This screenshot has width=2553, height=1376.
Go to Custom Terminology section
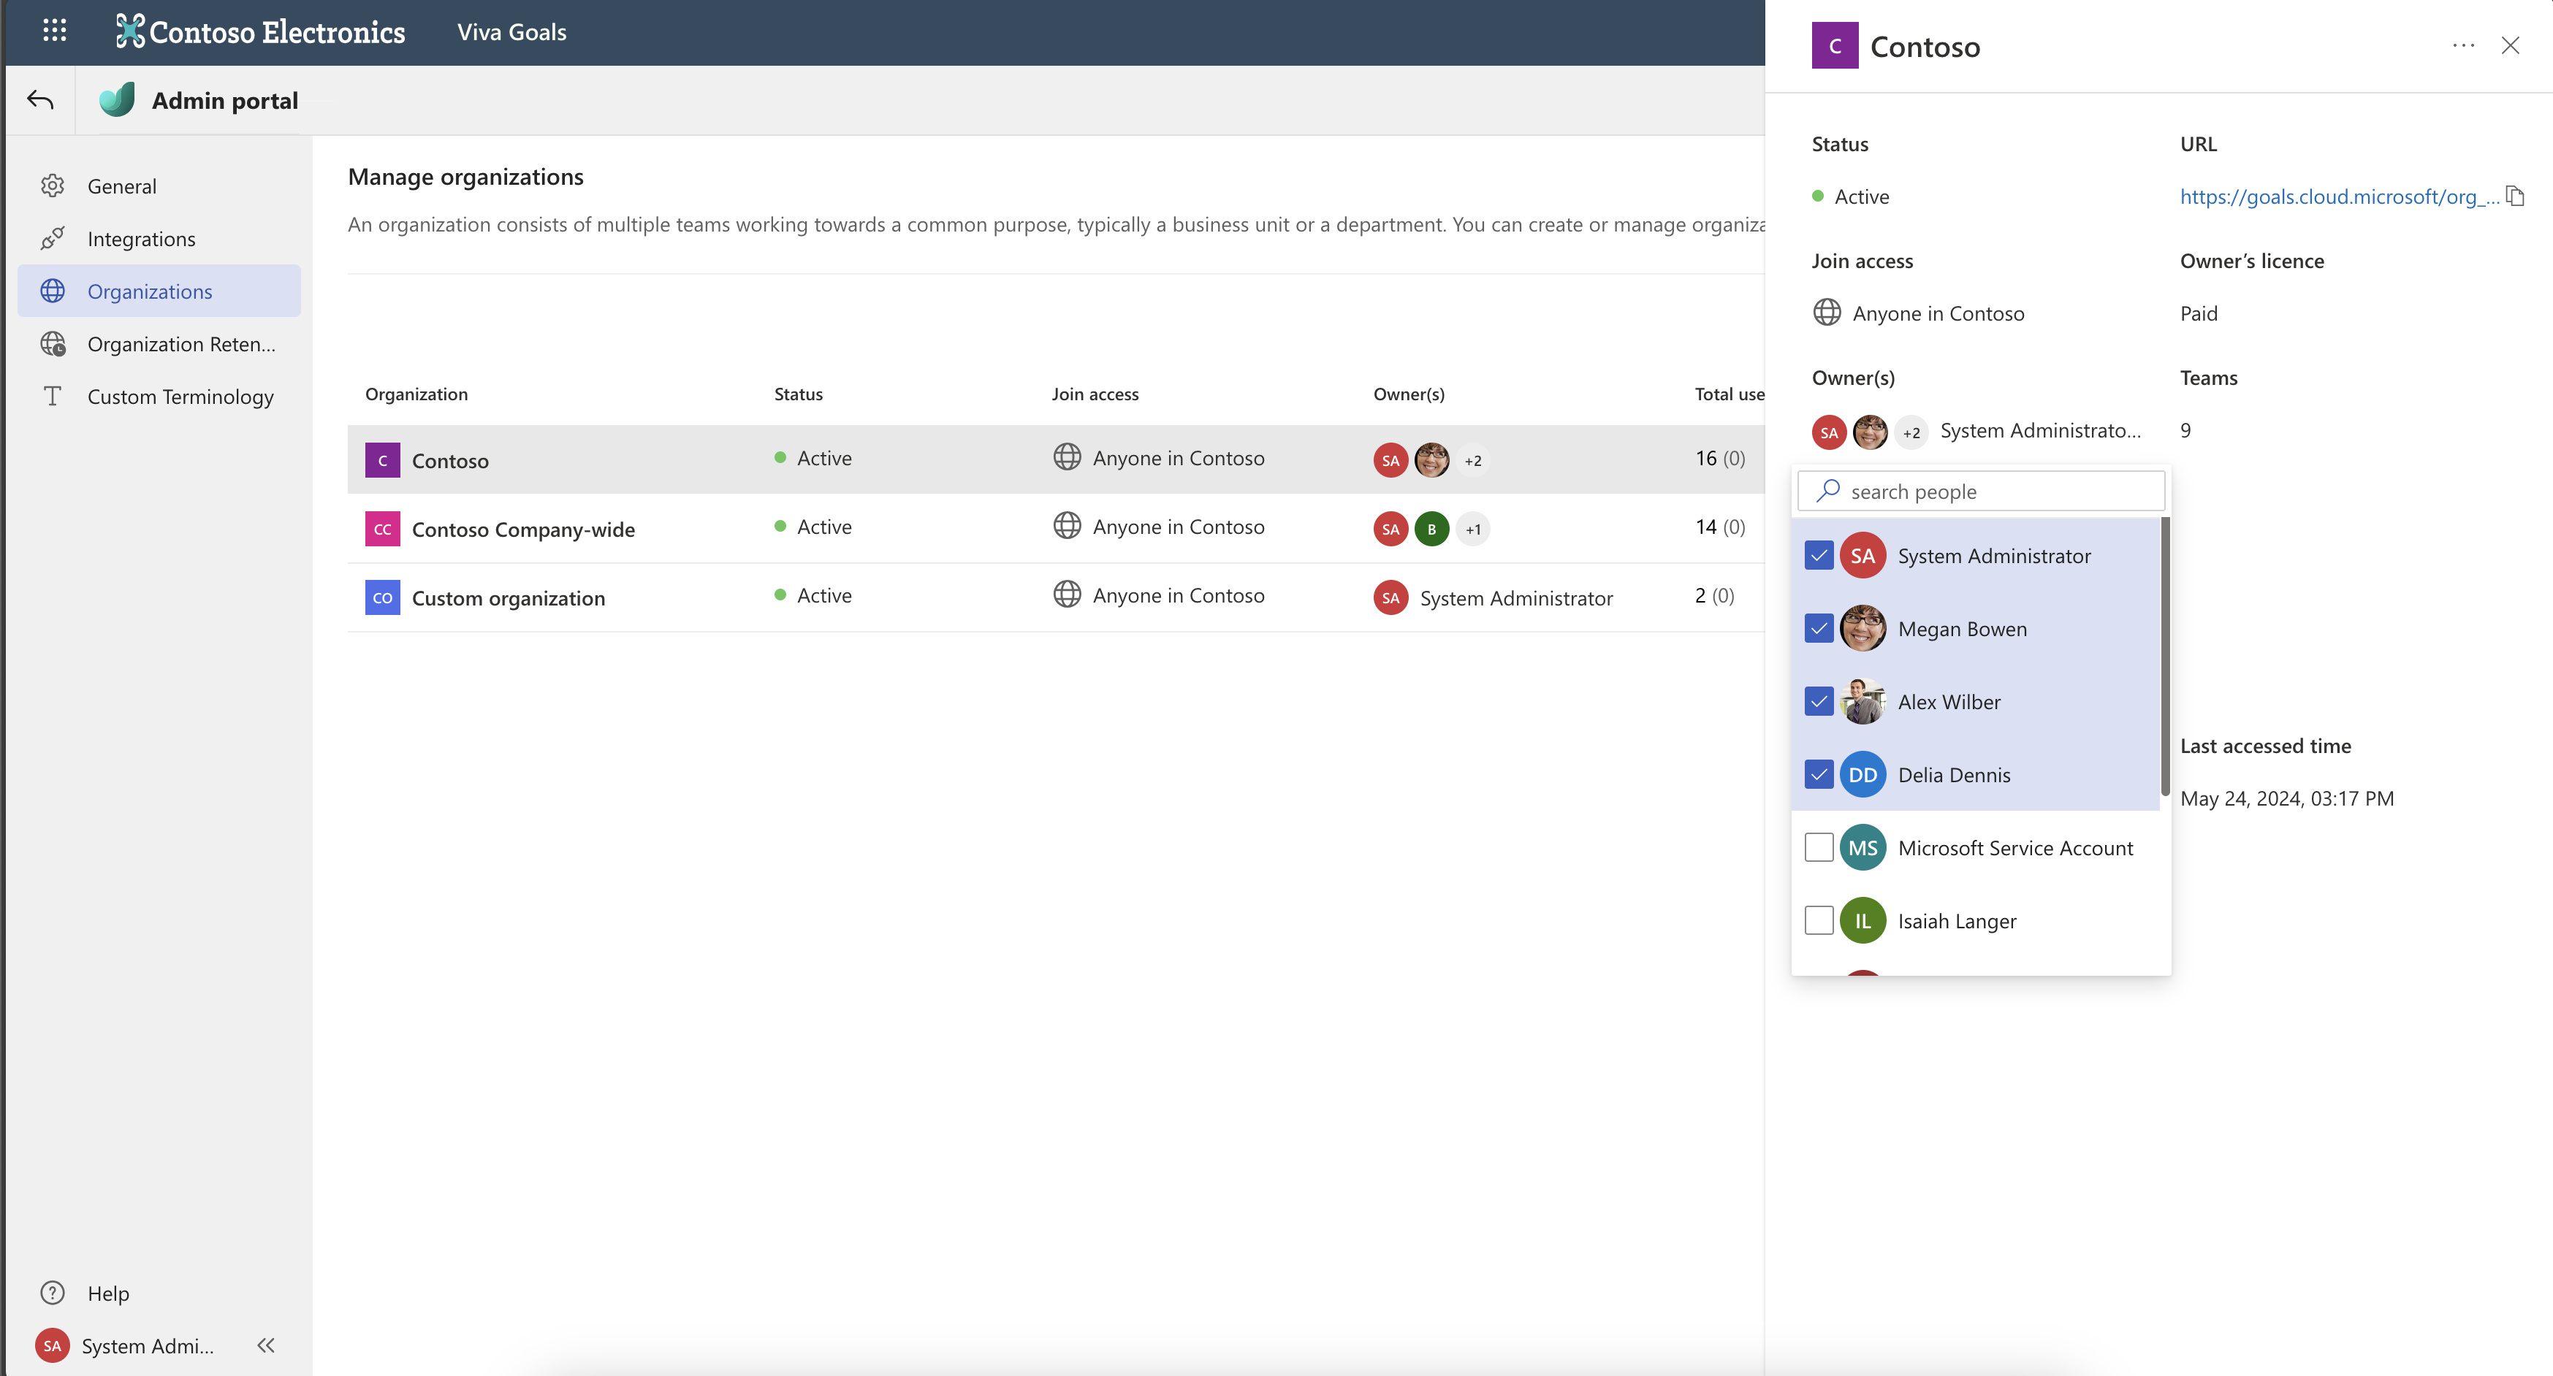coord(180,397)
